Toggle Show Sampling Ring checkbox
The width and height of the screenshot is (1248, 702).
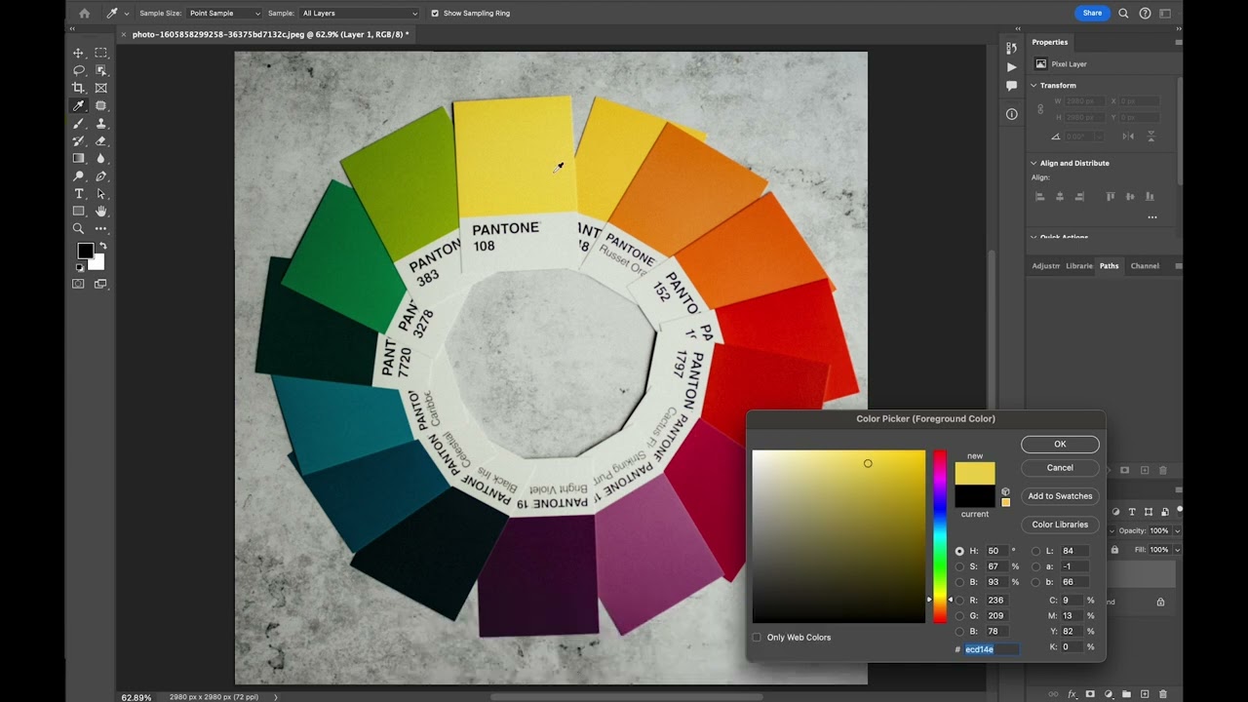coord(435,14)
